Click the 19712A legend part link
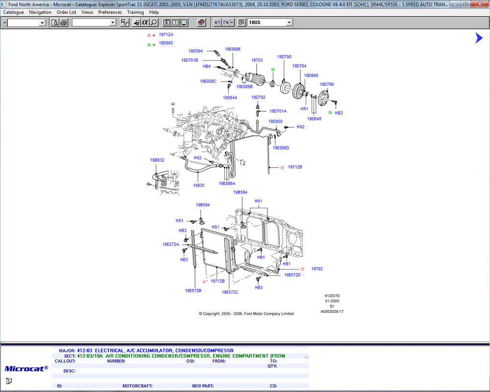Image resolution: width=490 pixels, height=392 pixels. (166, 35)
